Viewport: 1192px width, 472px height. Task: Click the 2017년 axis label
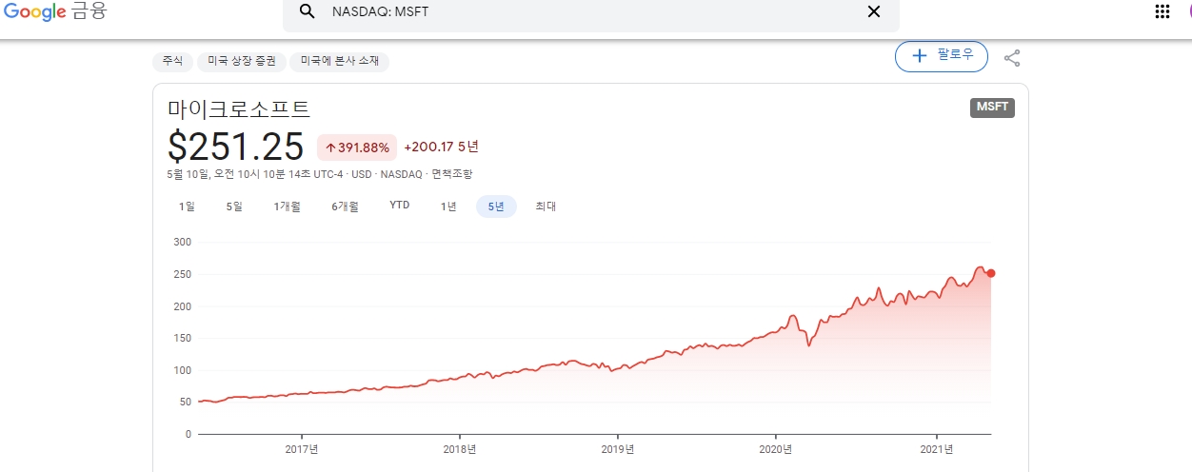point(301,449)
